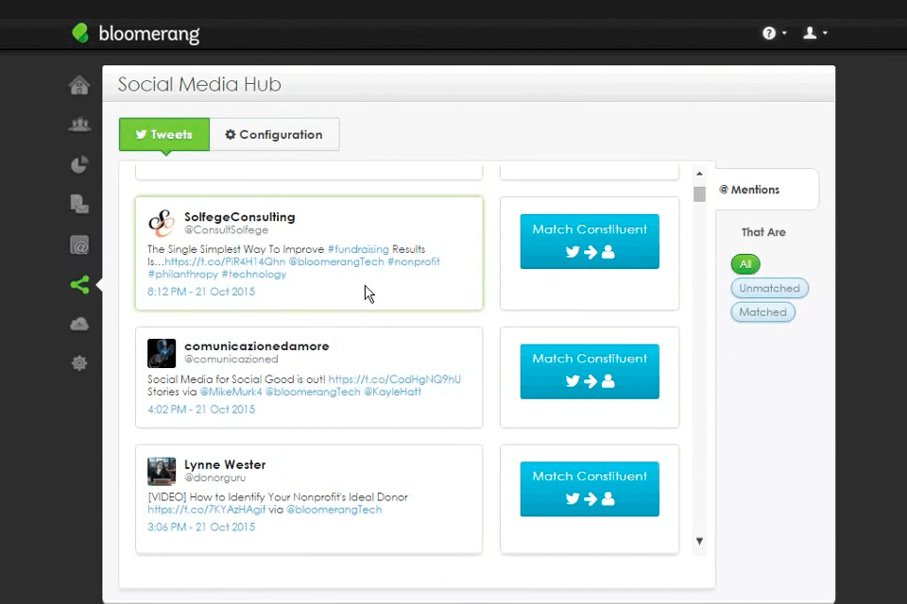Switch to the Configuration tab
This screenshot has width=907, height=604.
pyautogui.click(x=274, y=135)
